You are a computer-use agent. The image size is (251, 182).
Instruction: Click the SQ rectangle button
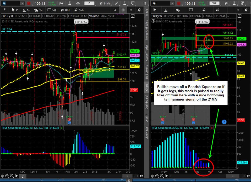[x=52, y=10]
